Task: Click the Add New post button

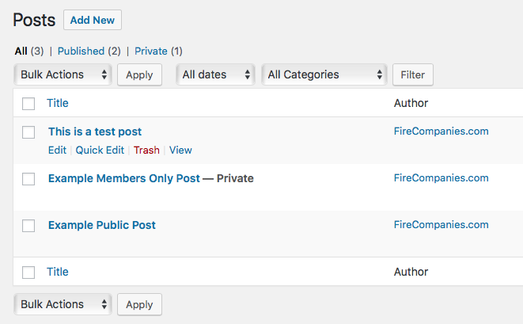Action: 92,20
